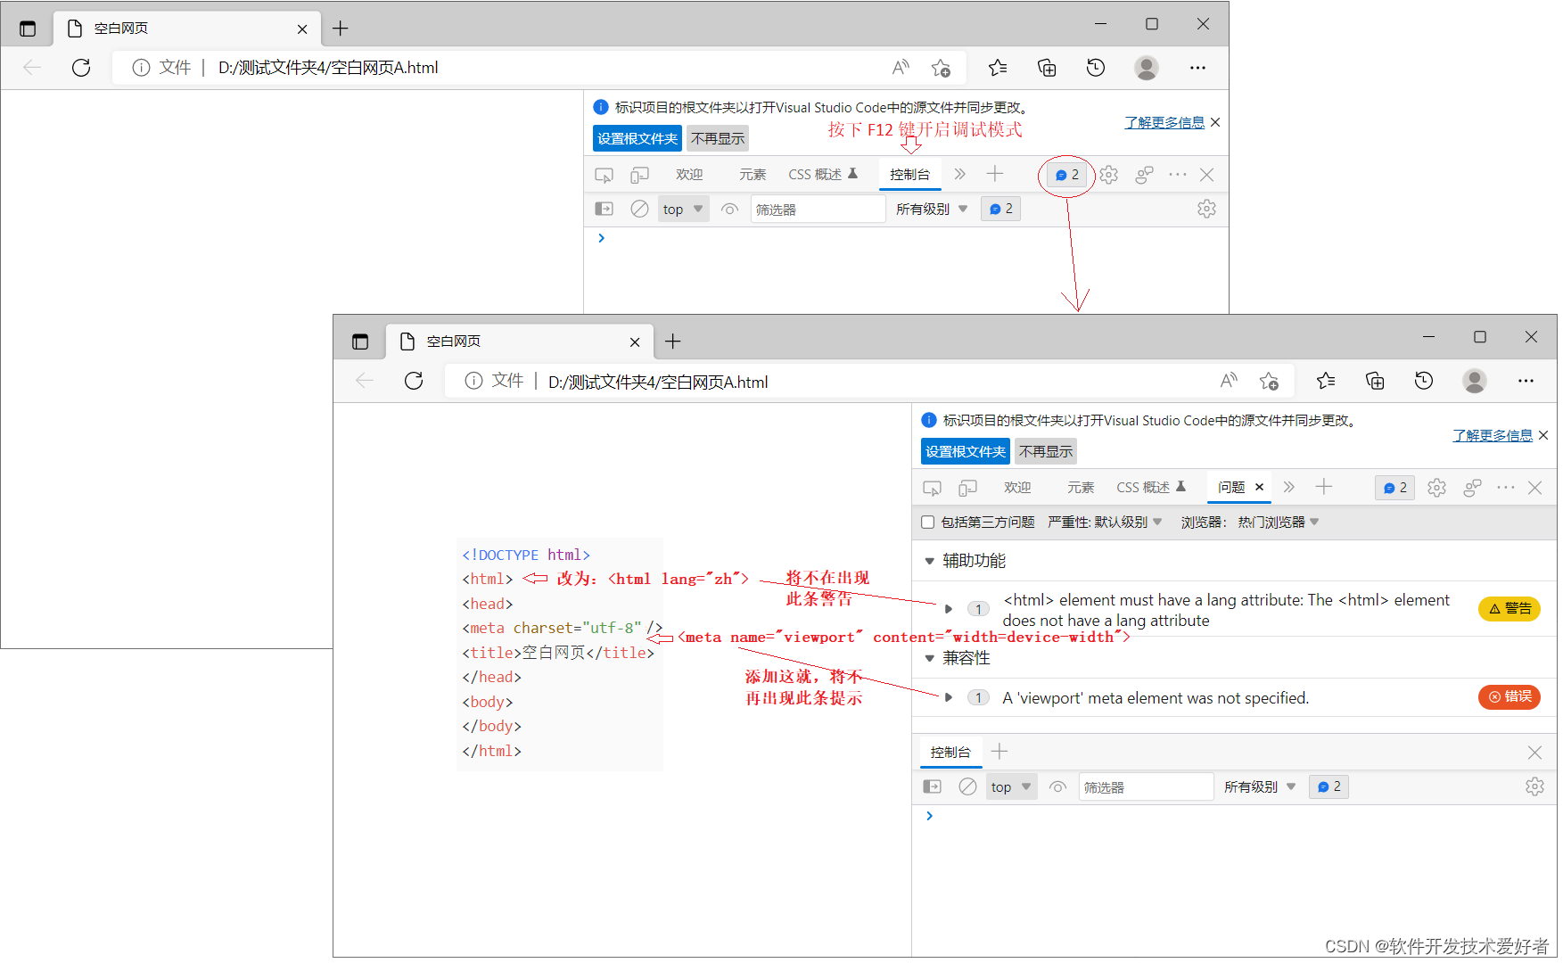Click refresh icon in front browser window

[x=414, y=382]
